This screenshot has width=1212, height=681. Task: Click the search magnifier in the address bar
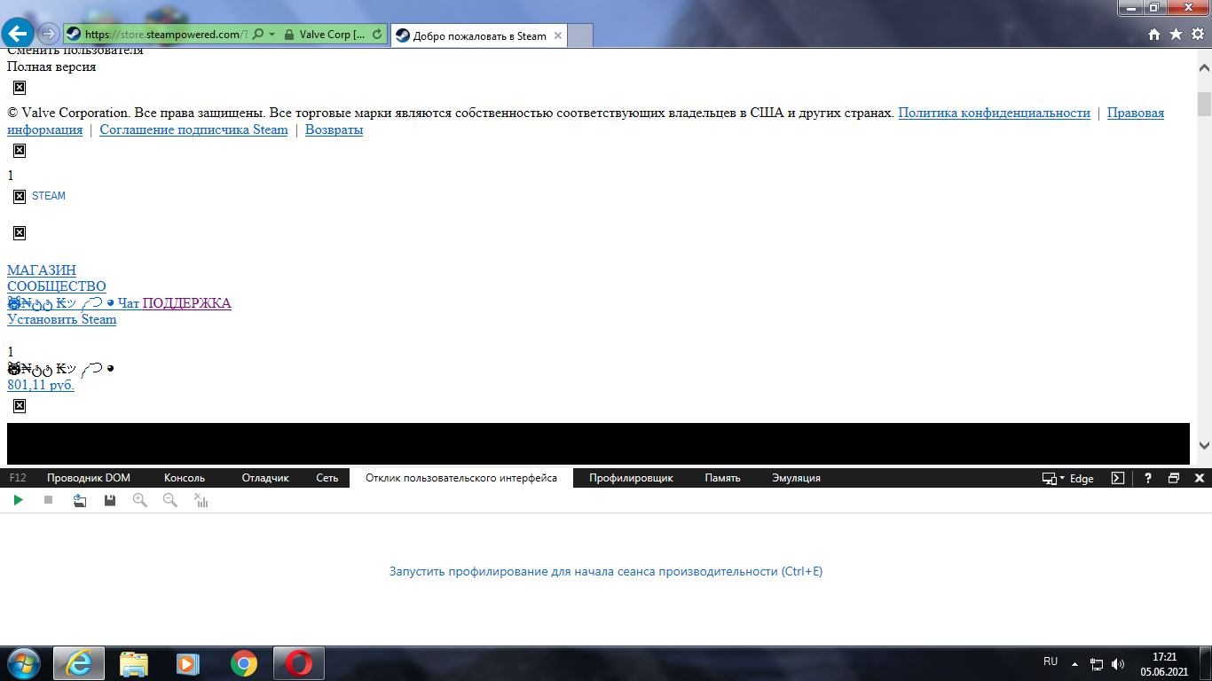[x=257, y=35]
